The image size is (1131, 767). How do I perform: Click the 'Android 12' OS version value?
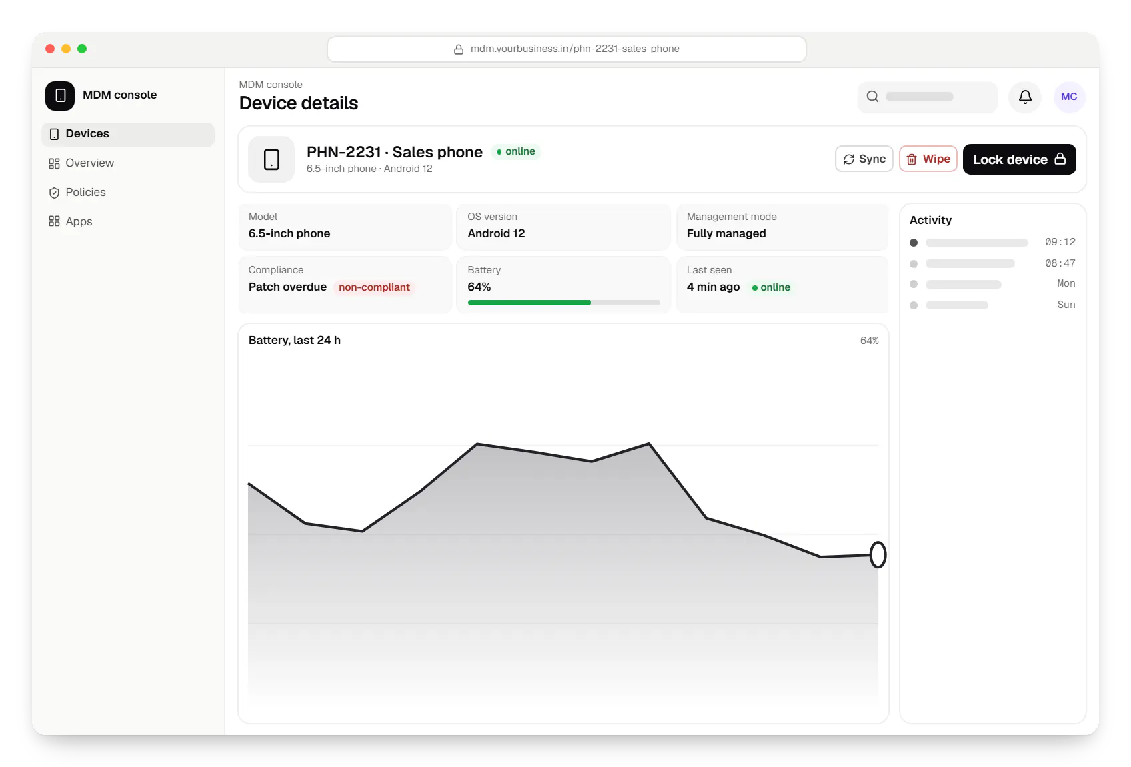[496, 233]
